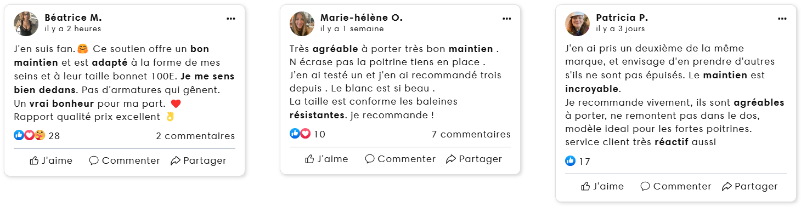Open the three-dot menu on Marie-hélène O.'s review
The width and height of the screenshot is (801, 207).
pyautogui.click(x=506, y=18)
